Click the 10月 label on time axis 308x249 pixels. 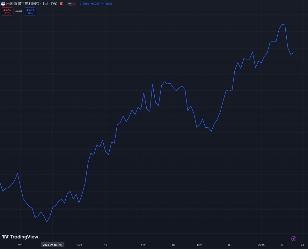pos(79,245)
